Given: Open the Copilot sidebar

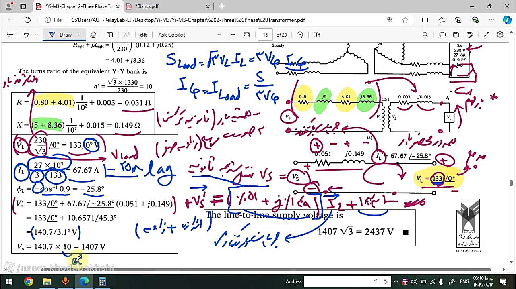Looking at the screenshot, I should pos(507,20).
